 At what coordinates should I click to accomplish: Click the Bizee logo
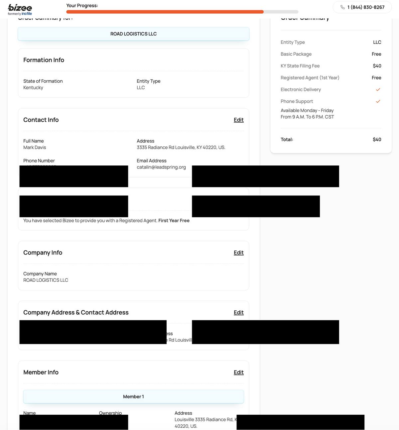click(x=20, y=10)
